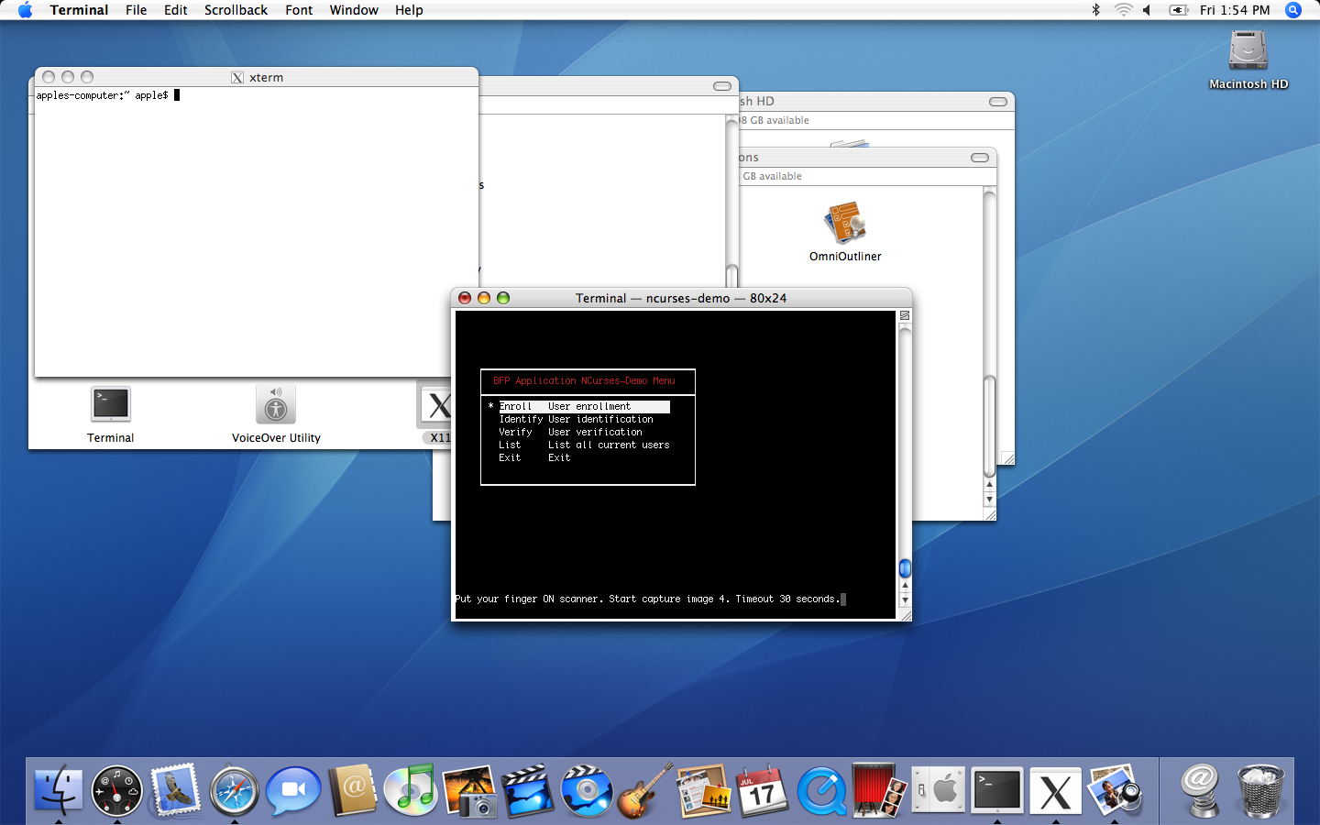
Task: Click the Spotlight search icon
Action: click(1293, 10)
